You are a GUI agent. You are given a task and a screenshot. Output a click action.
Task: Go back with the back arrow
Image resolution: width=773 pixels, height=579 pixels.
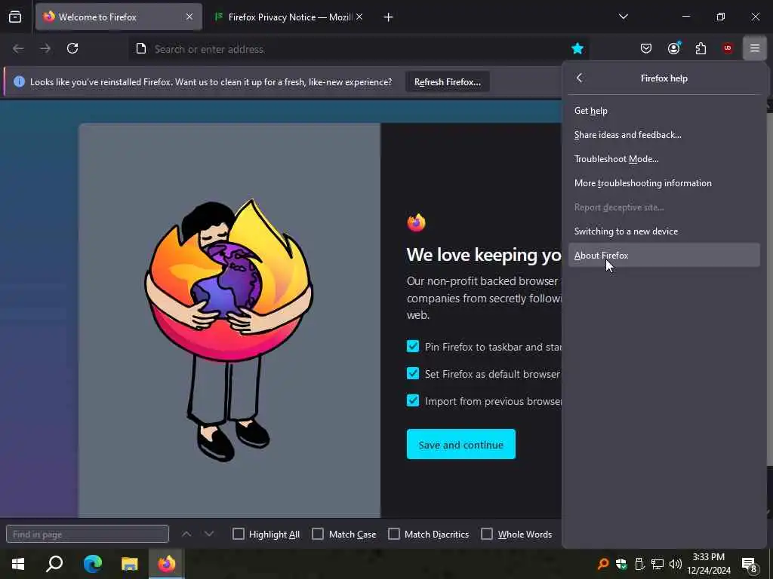18,48
